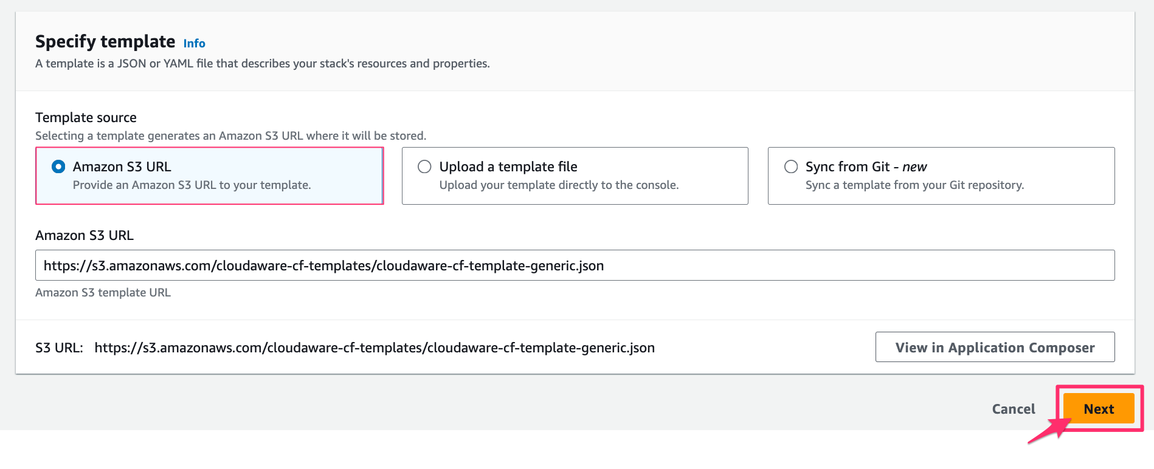Viewport: 1154px width, 469px height.
Task: Open View in Application Composer
Action: click(995, 347)
